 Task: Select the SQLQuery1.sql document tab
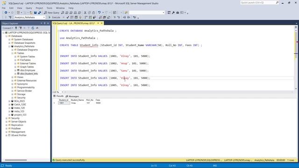click(x=74, y=23)
